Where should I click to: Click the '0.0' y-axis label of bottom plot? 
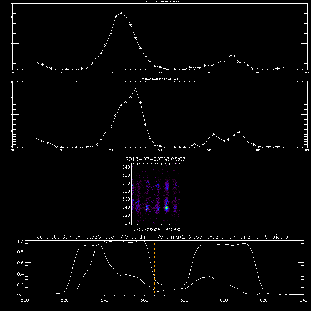point(21,295)
